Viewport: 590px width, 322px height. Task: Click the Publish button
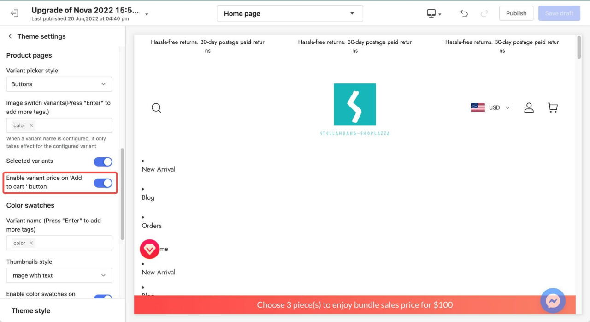point(516,13)
